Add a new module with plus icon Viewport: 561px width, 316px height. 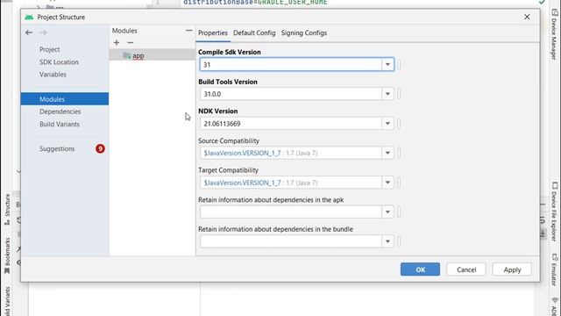pyautogui.click(x=117, y=43)
